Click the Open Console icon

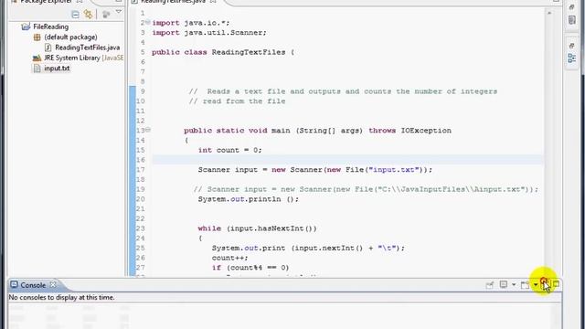click(x=526, y=285)
